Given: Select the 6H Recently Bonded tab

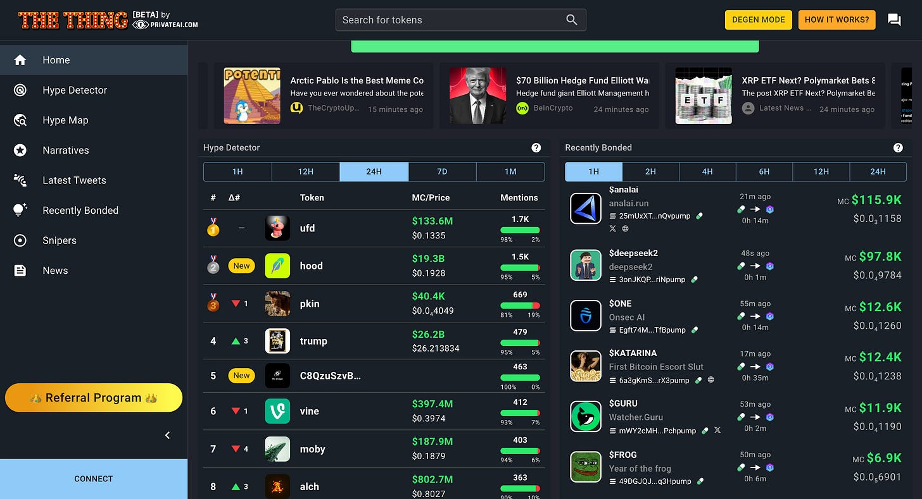Looking at the screenshot, I should (x=764, y=171).
